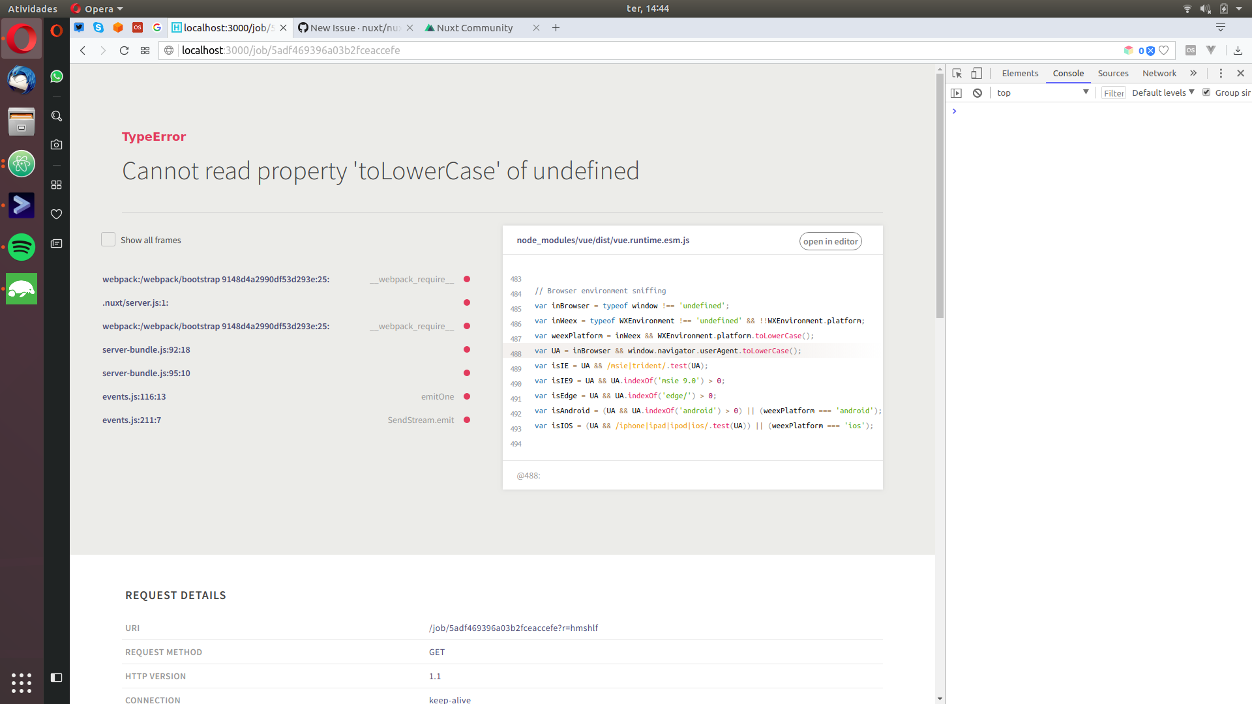The height and width of the screenshot is (704, 1252).
Task: Focus the console Filter input field
Action: 1114,93
